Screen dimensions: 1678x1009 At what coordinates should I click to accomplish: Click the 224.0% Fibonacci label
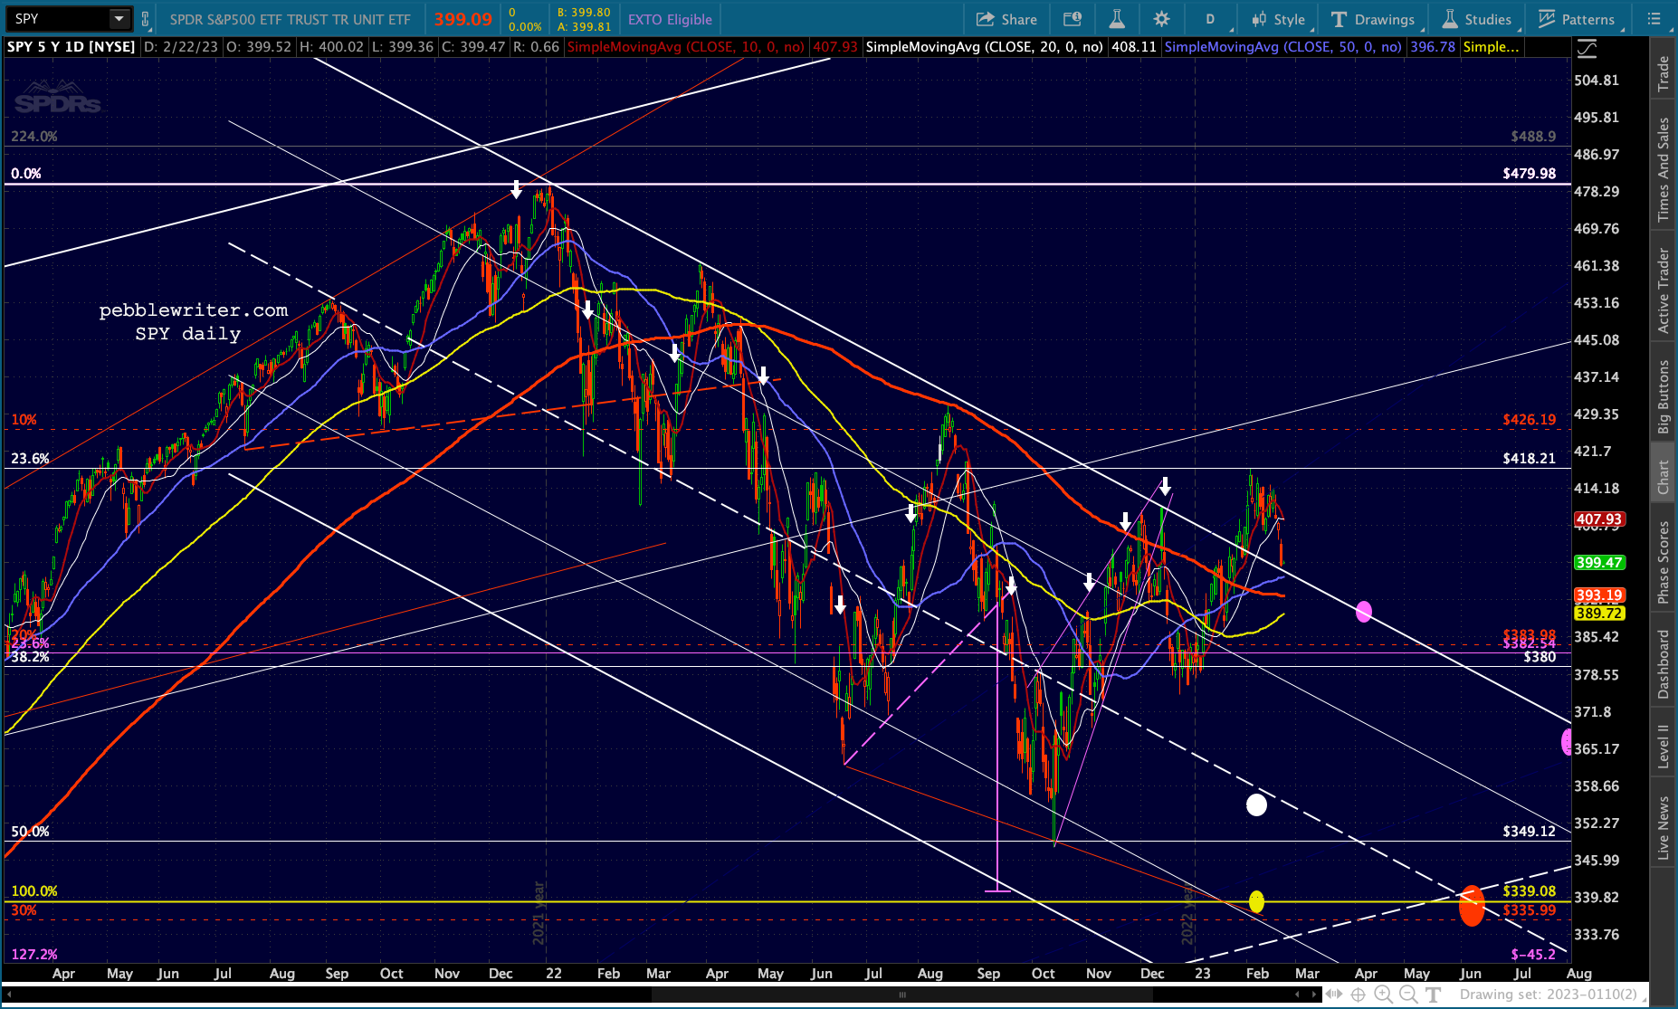click(x=34, y=137)
